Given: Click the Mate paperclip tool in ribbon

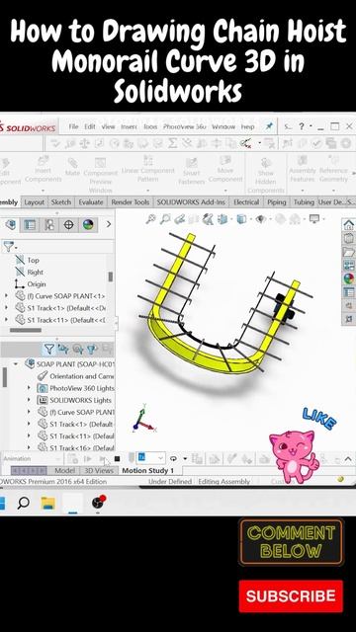Looking at the screenshot, I should click(x=72, y=167).
